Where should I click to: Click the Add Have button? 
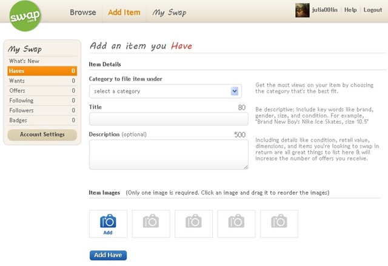pos(108,255)
